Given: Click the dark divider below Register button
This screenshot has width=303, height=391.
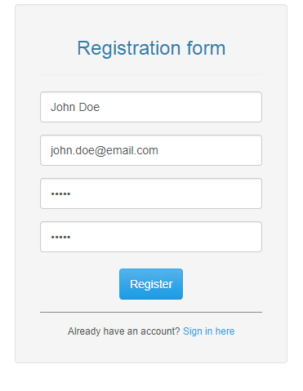Looking at the screenshot, I should tap(151, 313).
